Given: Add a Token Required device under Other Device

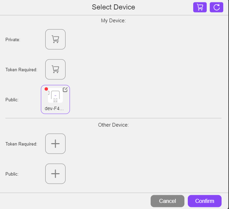Looking at the screenshot, I should point(55,144).
